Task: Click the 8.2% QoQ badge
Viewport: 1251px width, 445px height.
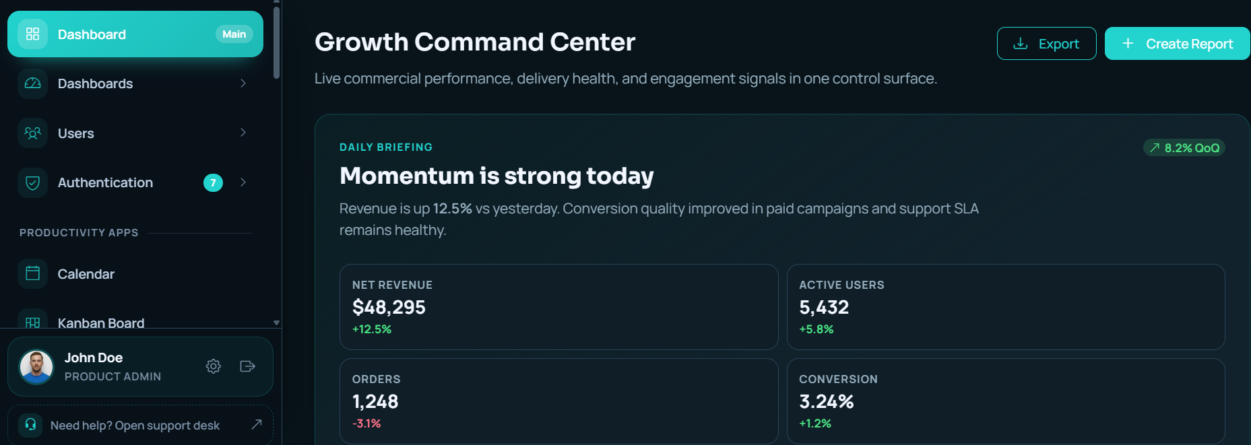Action: tap(1184, 148)
